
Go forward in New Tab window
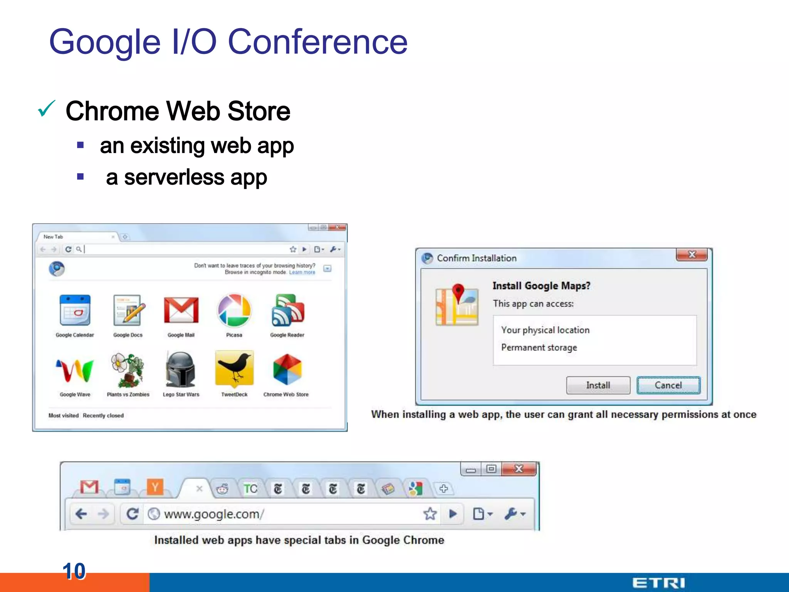click(54, 249)
